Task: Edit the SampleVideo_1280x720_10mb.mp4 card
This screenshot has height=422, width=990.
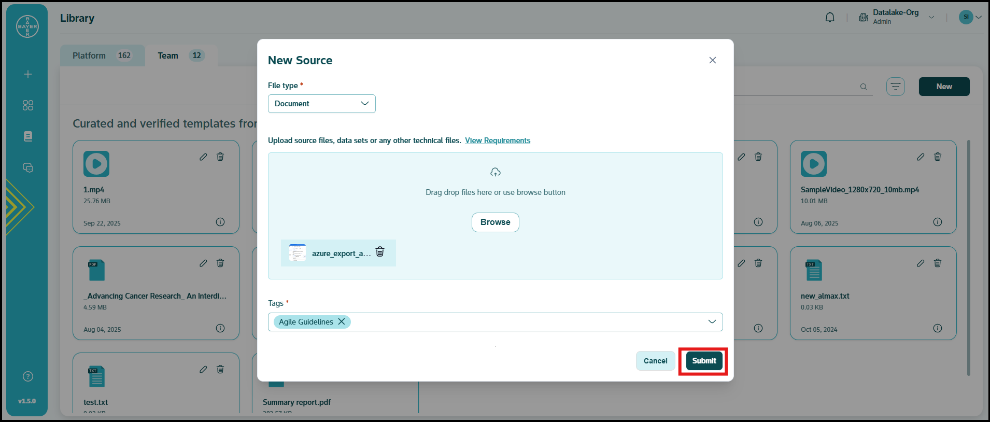Action: click(921, 157)
